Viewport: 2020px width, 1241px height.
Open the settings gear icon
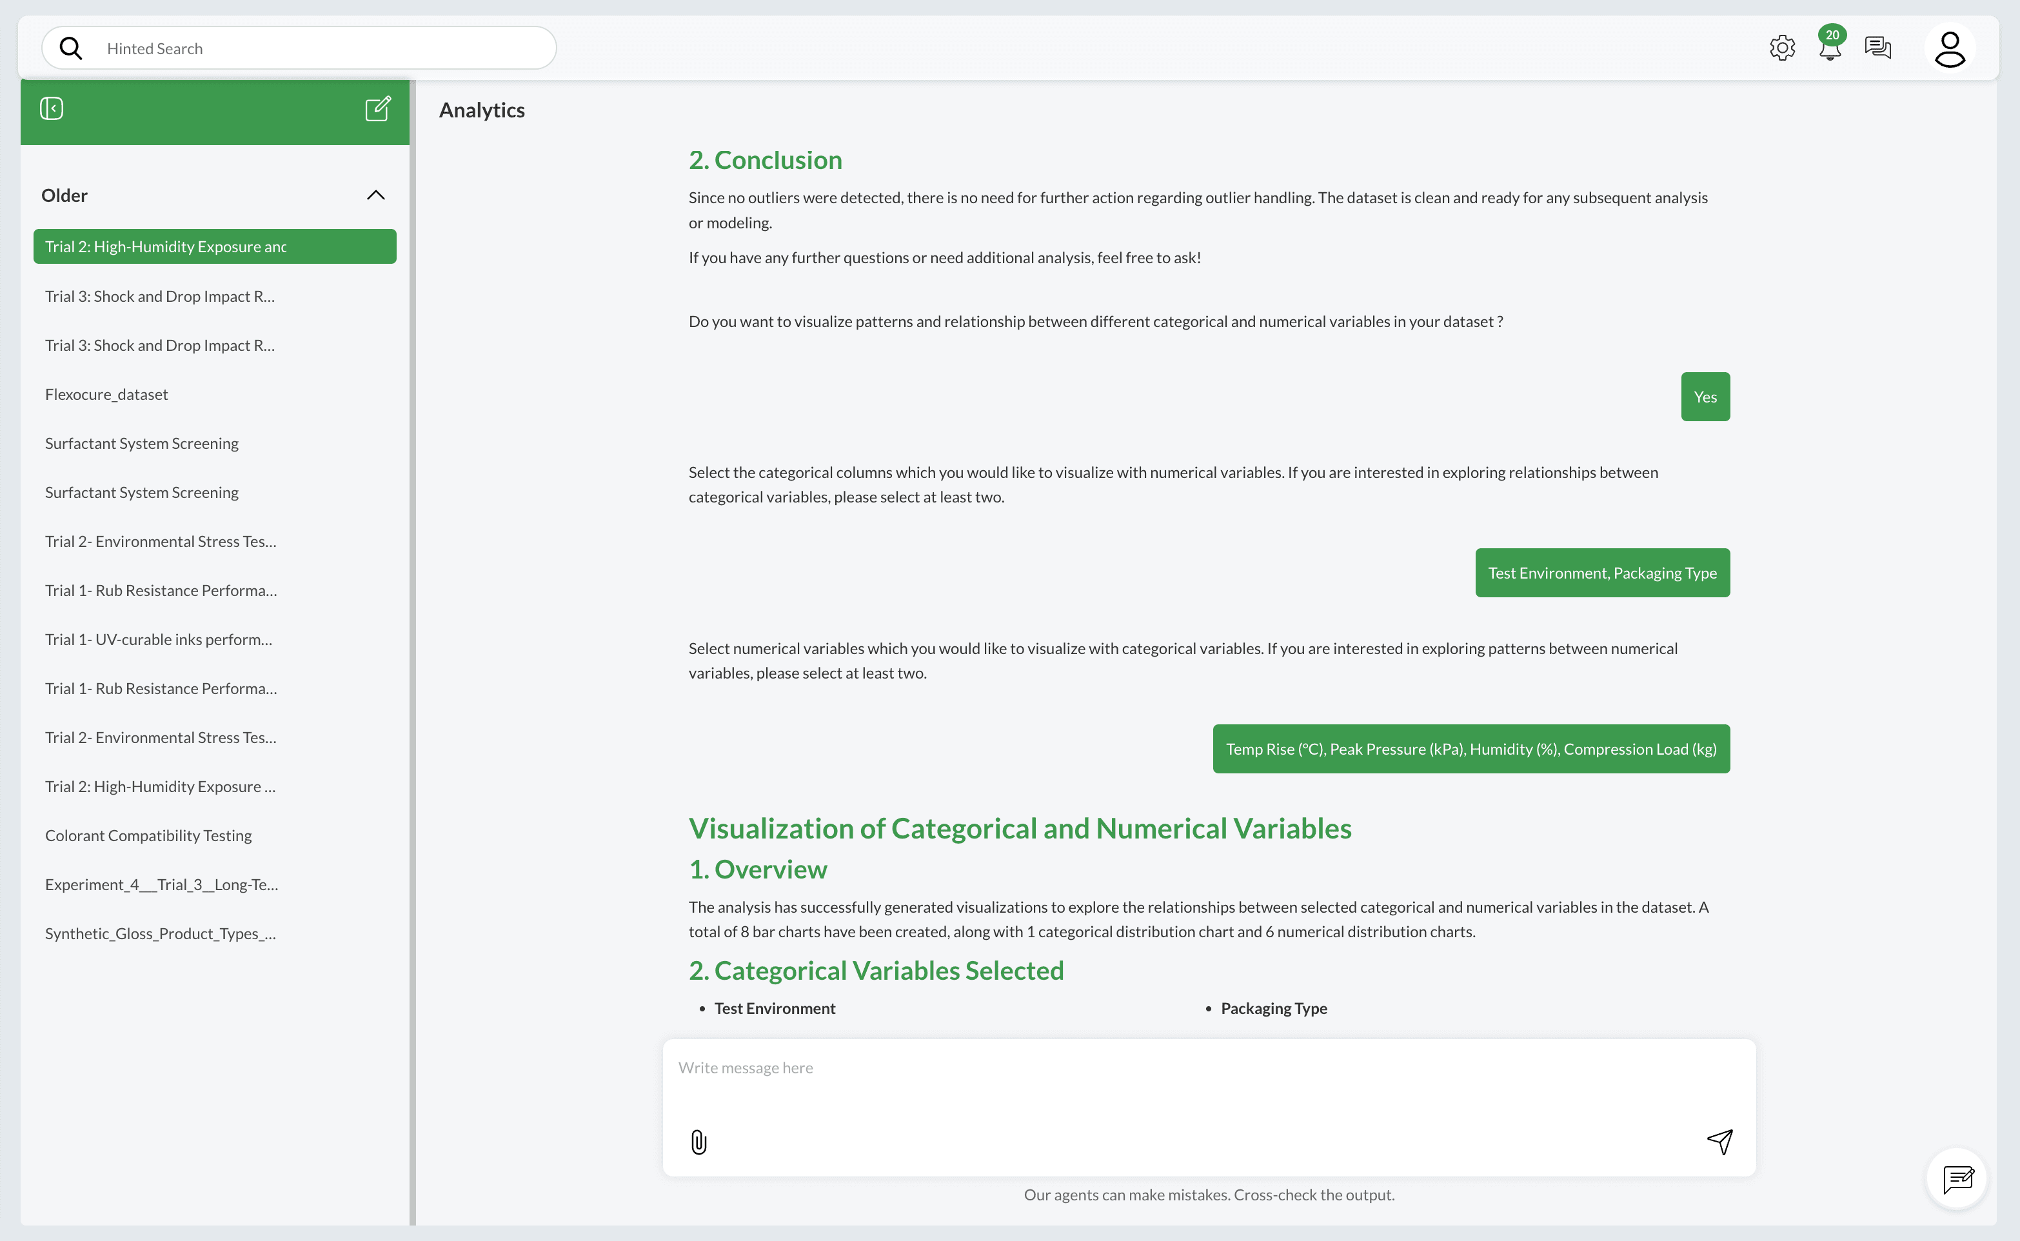(1781, 47)
